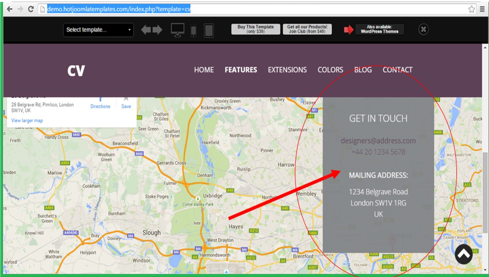489x277 pixels.
Task: Click MAILING ADDRESS heading
Action: click(378, 175)
